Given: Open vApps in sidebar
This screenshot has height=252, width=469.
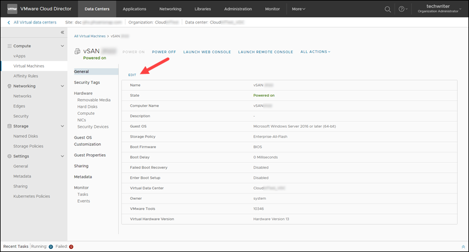Looking at the screenshot, I should coord(19,56).
